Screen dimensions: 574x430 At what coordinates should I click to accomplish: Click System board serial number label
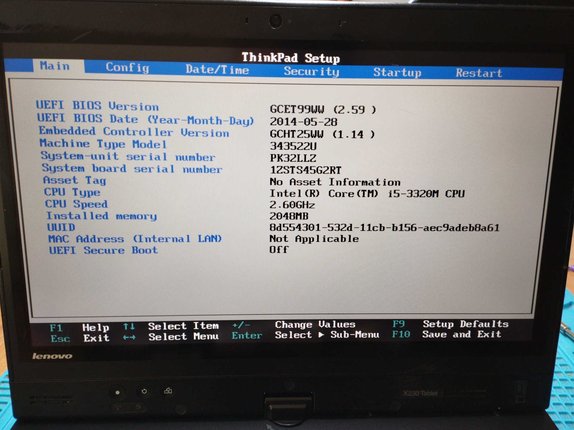(132, 168)
